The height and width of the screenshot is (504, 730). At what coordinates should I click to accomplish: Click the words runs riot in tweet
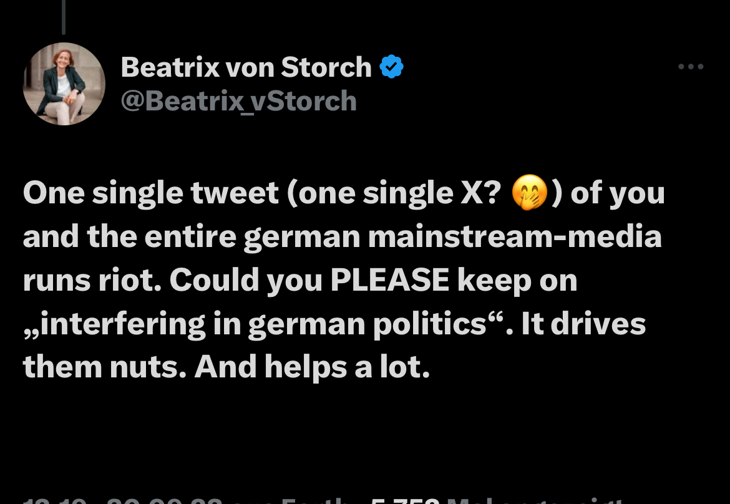click(x=92, y=280)
